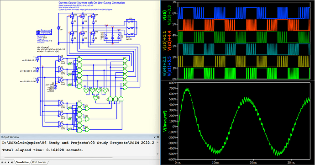This screenshot has width=315, height=165.
Task: Select the pwm-VTRI triangle source symbol
Action: (x=55, y=86)
